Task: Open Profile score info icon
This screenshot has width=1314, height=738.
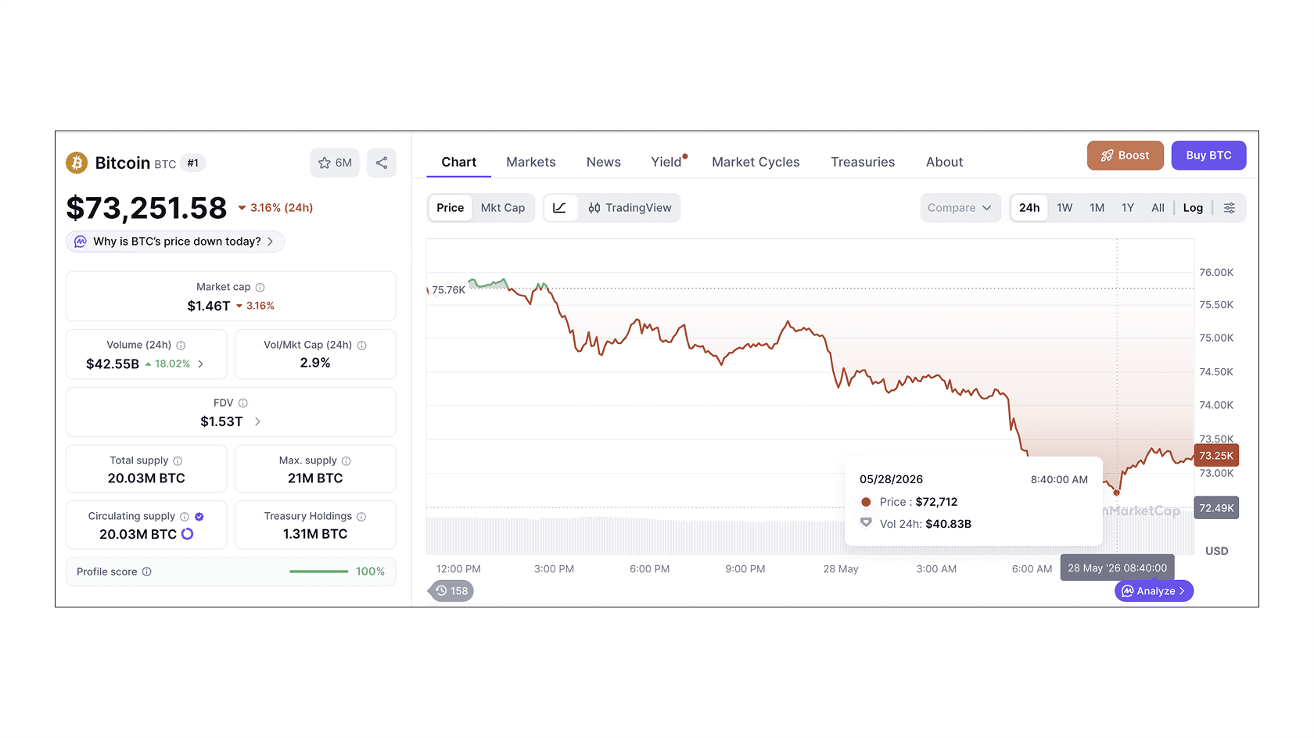Action: click(x=147, y=572)
